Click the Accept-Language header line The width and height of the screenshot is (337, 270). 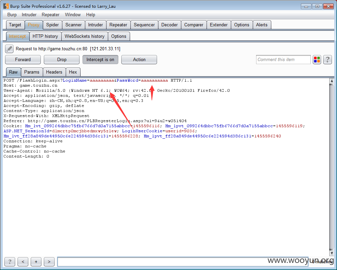click(73, 101)
